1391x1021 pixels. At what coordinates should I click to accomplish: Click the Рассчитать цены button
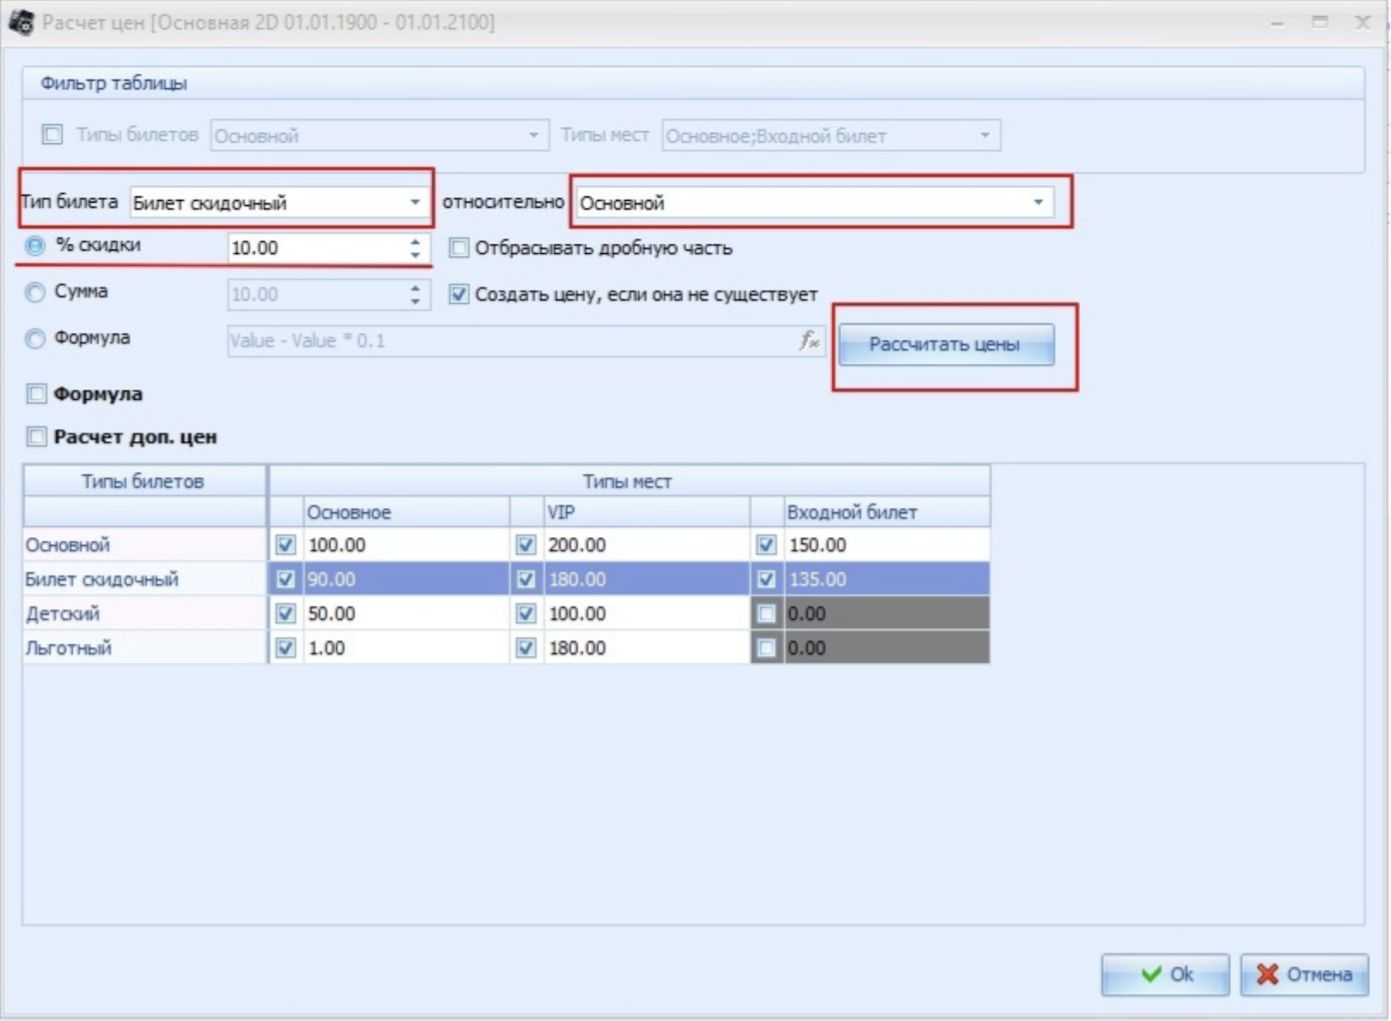946,344
